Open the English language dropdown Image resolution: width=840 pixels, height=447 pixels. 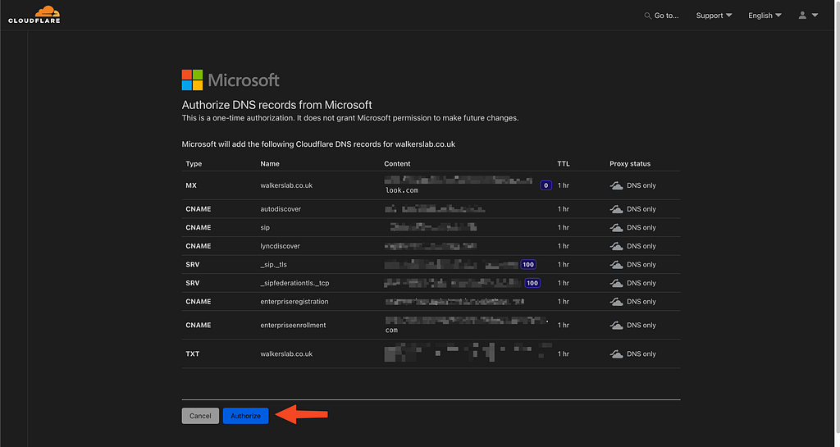click(765, 16)
